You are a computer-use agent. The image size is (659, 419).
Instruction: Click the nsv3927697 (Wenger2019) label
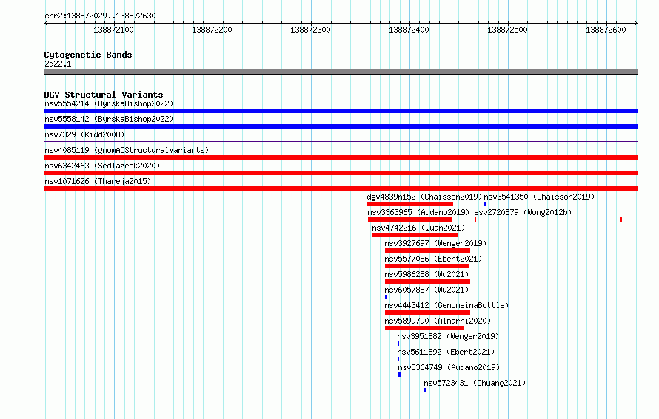435,243
